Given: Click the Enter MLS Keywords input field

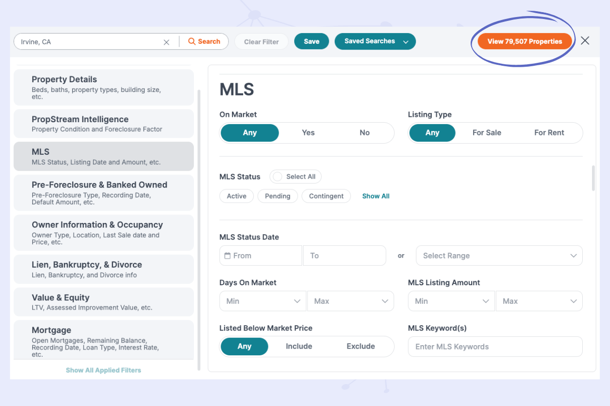Looking at the screenshot, I should pos(495,346).
